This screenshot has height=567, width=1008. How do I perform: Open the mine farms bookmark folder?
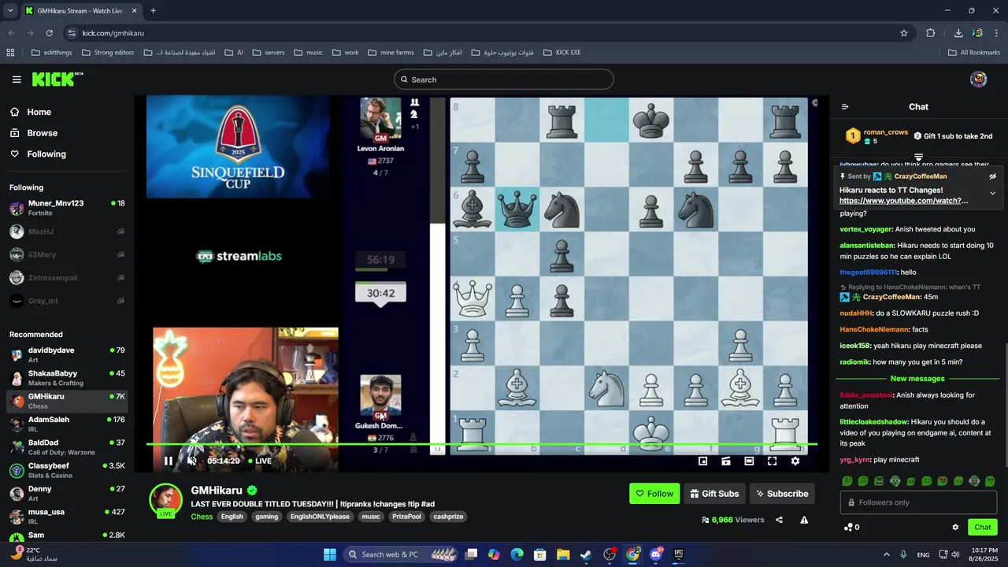tap(390, 53)
